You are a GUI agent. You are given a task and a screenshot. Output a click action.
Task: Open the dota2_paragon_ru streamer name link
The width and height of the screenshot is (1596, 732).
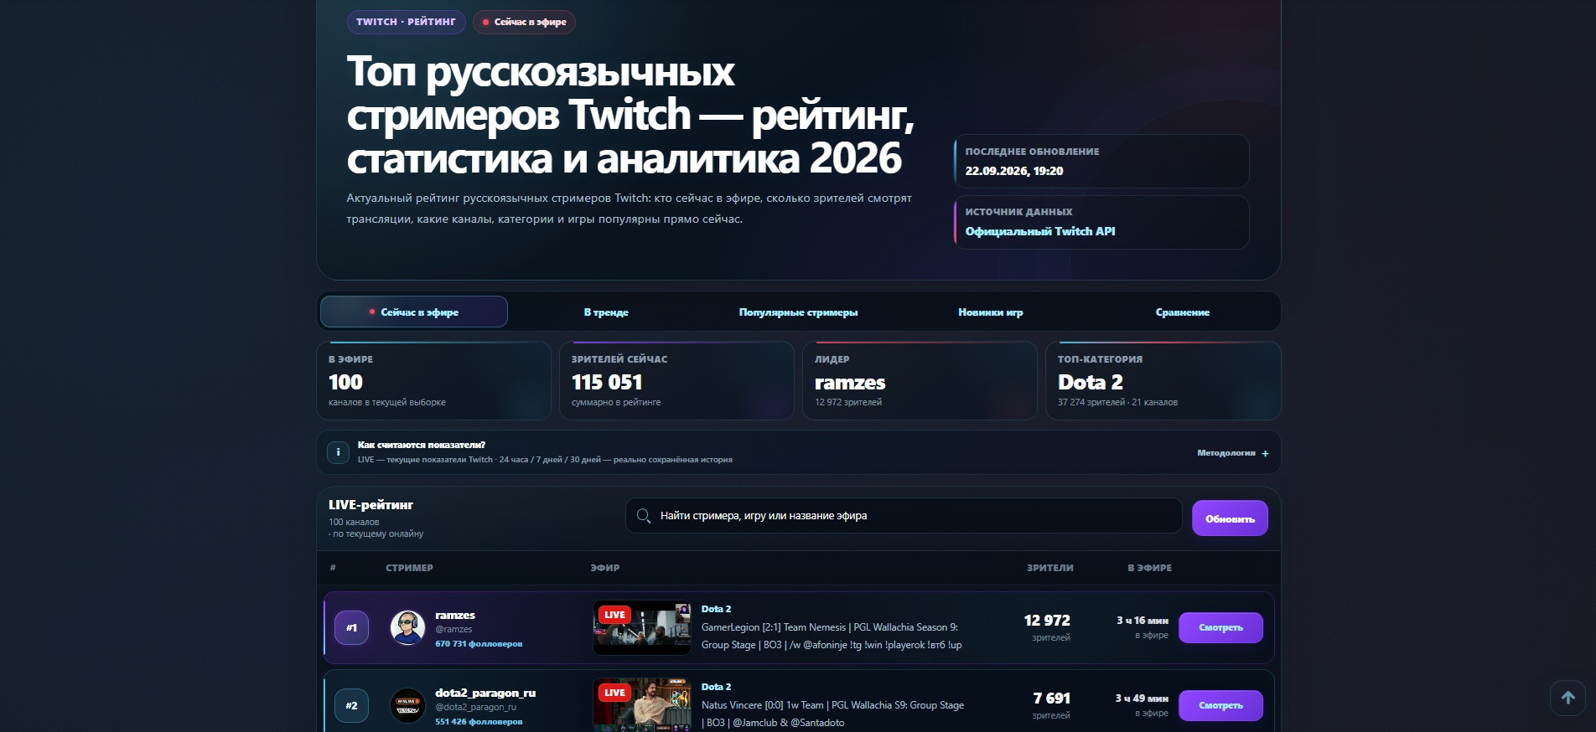(x=485, y=693)
